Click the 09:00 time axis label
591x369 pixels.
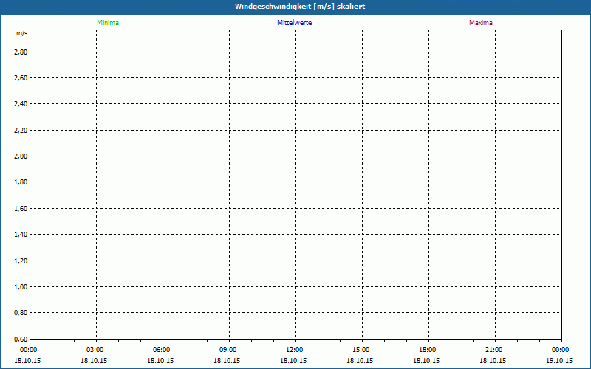point(228,350)
